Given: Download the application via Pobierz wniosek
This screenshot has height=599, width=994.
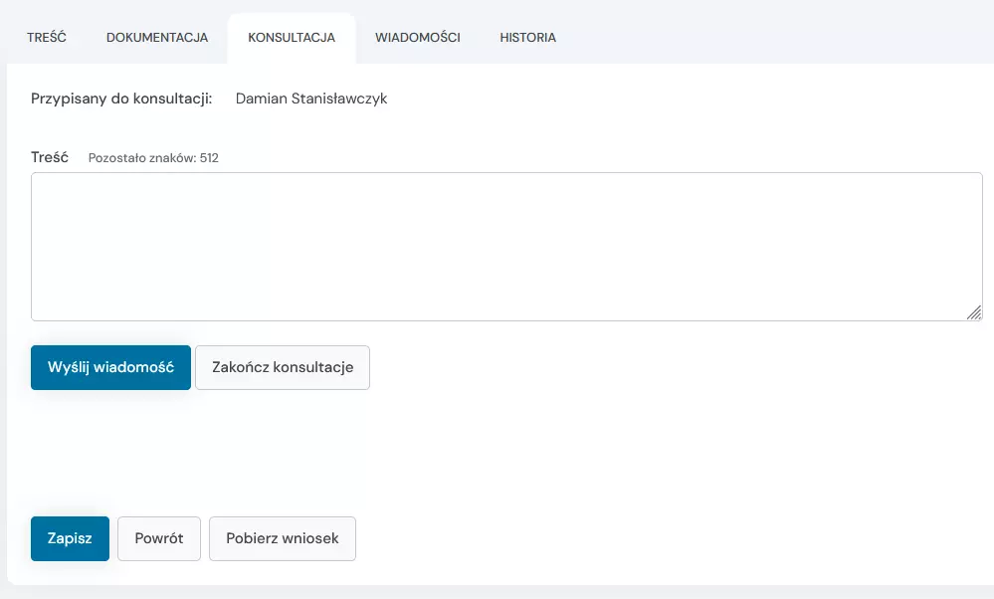Looking at the screenshot, I should click(x=282, y=538).
